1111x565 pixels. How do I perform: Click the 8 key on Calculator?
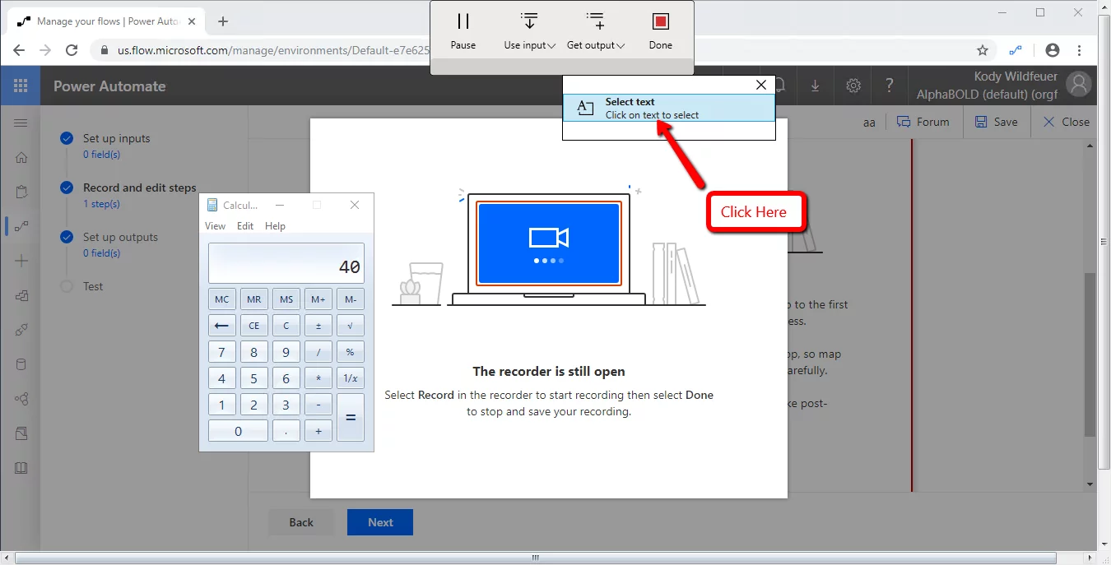(x=254, y=352)
